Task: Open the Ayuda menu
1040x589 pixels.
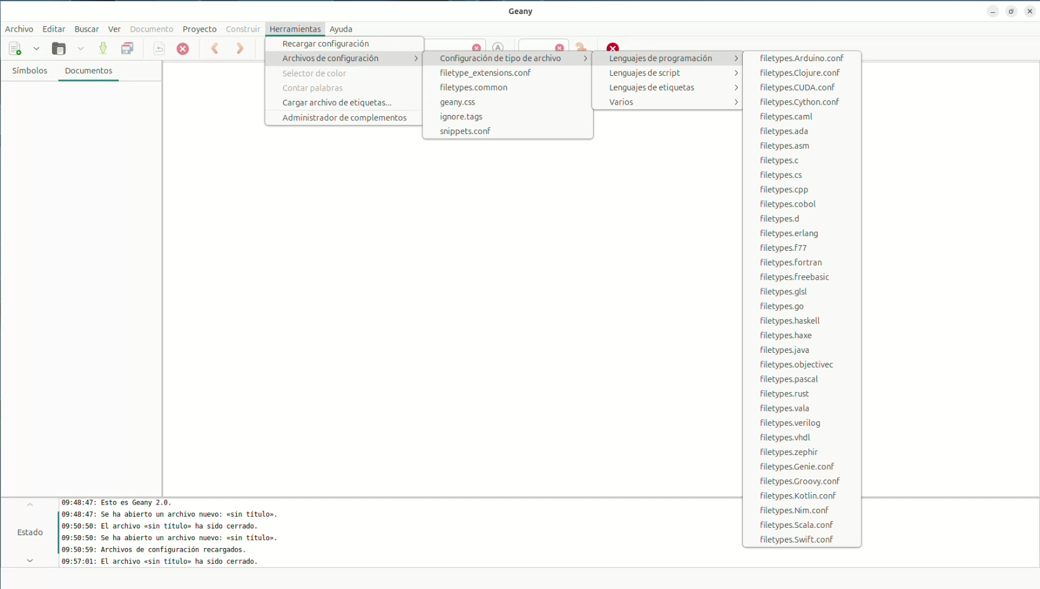Action: click(x=341, y=29)
